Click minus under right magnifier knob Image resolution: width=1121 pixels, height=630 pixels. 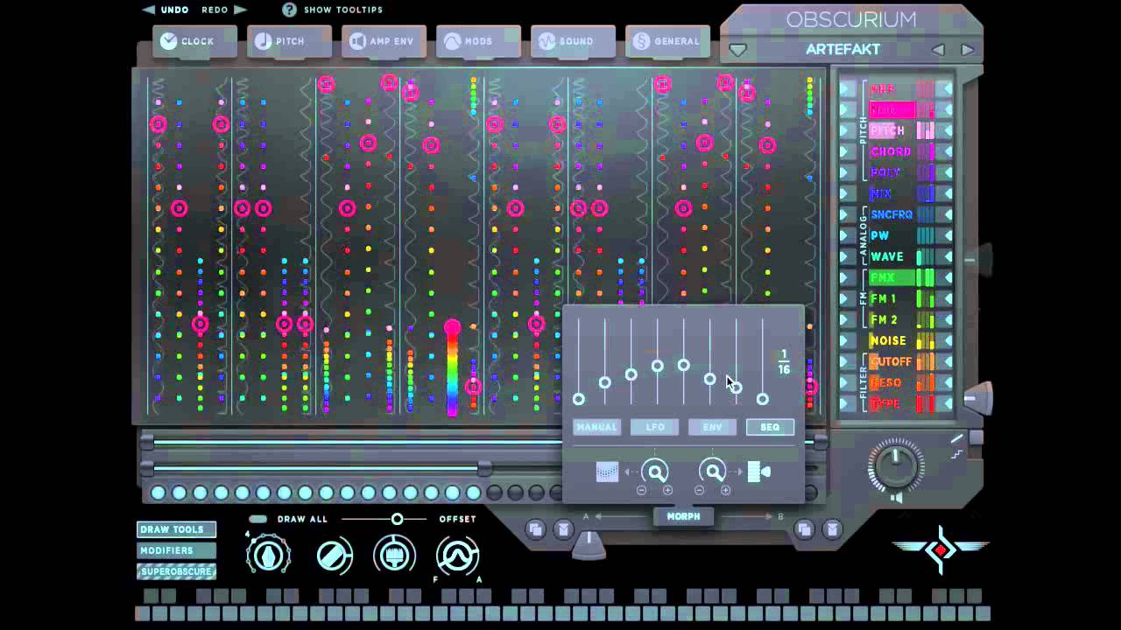tap(699, 491)
